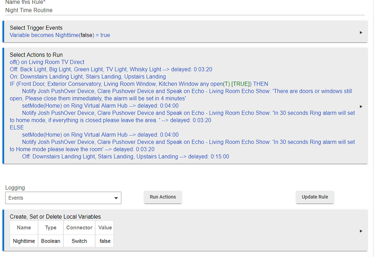
Task: Click the Boolean type cell
Action: tap(51, 241)
